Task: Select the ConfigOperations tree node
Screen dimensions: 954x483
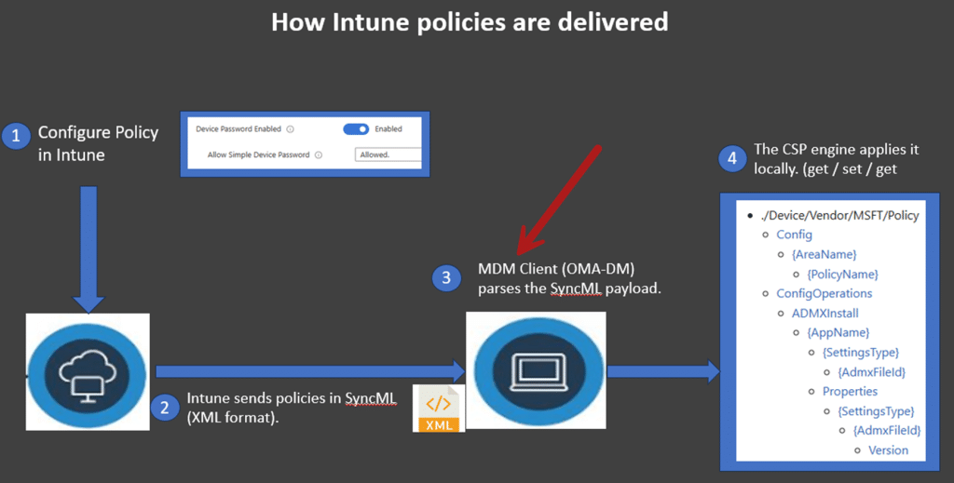Action: pyautogui.click(x=824, y=293)
